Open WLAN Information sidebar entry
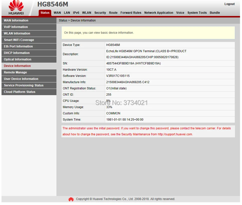 [29, 33]
